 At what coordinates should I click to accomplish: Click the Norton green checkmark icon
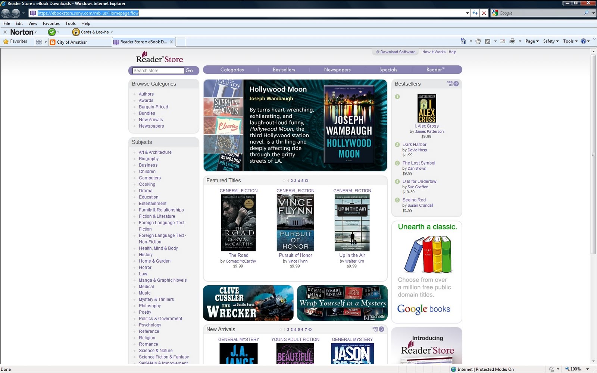click(52, 32)
